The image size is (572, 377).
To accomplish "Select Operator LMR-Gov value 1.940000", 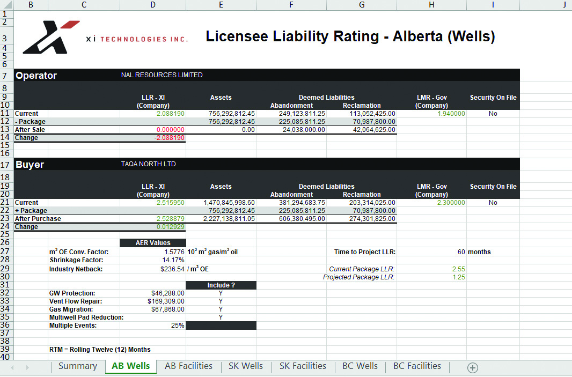I will [451, 114].
